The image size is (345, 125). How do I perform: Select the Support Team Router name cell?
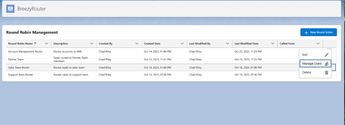click(x=21, y=75)
